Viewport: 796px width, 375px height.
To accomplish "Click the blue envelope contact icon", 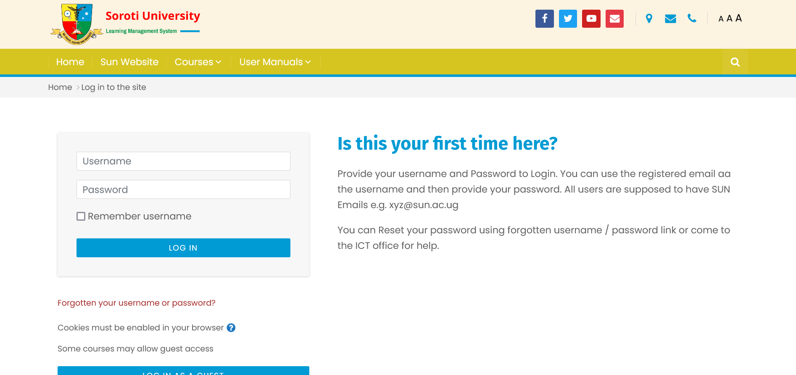I will (x=670, y=18).
